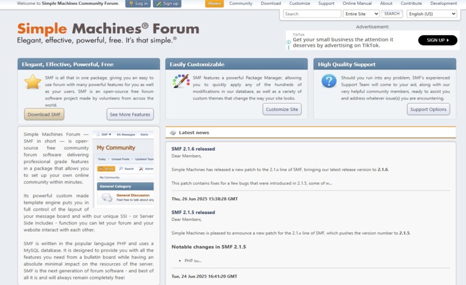Open the English (US) language dropdown
This screenshot has height=285, width=466.
point(431,13)
